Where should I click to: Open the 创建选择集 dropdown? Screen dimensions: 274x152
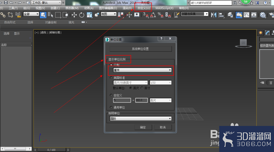click(x=195, y=14)
